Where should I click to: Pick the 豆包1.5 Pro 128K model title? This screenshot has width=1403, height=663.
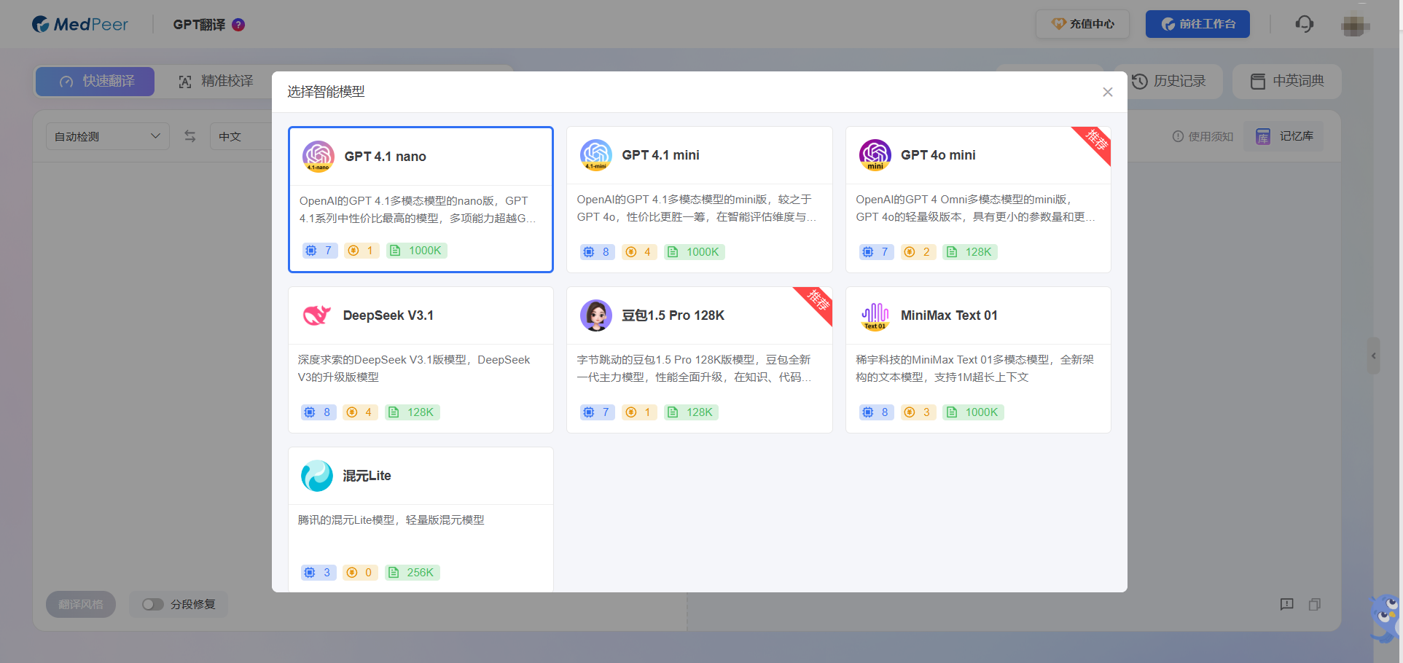point(673,315)
